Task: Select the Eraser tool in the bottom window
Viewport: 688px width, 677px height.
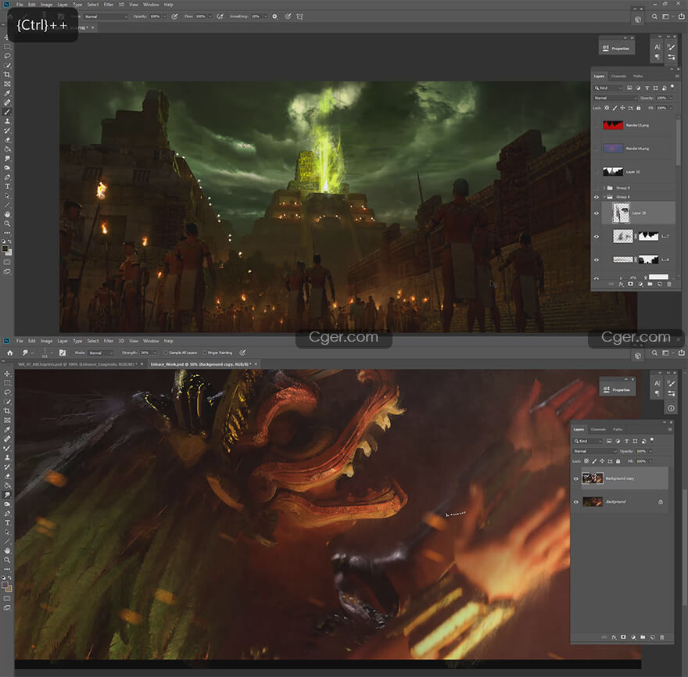Action: click(8, 476)
